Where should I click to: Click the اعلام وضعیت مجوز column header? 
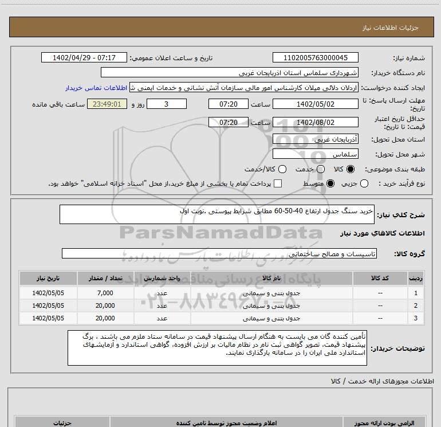tap(226, 423)
